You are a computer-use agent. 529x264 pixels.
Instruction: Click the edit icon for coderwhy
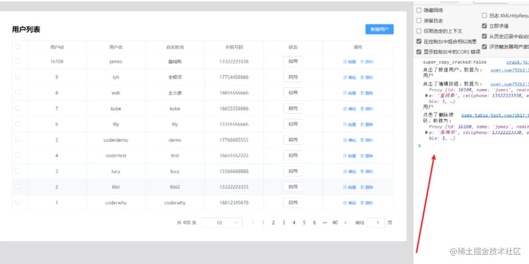coord(345,203)
